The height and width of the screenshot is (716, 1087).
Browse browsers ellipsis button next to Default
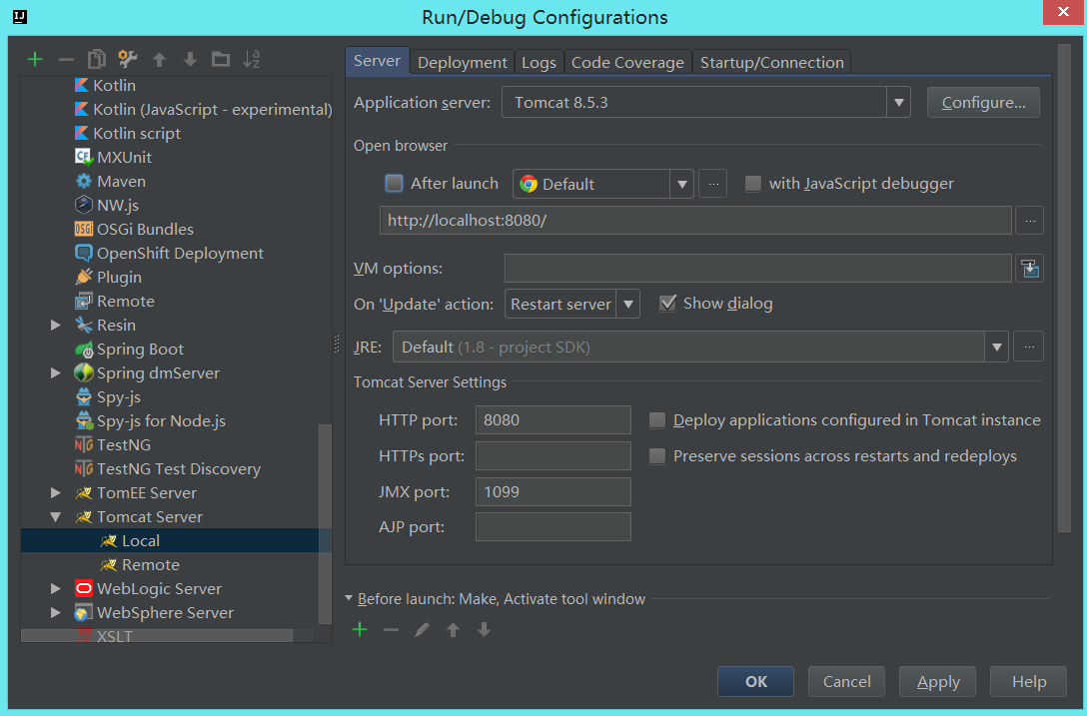712,184
